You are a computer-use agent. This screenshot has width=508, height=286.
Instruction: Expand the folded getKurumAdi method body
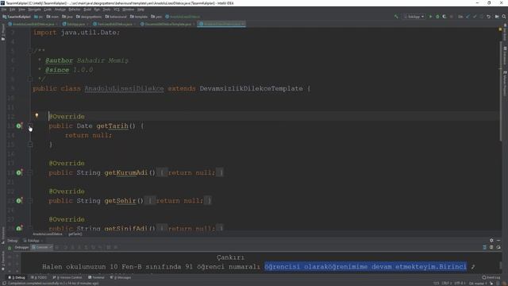point(30,172)
